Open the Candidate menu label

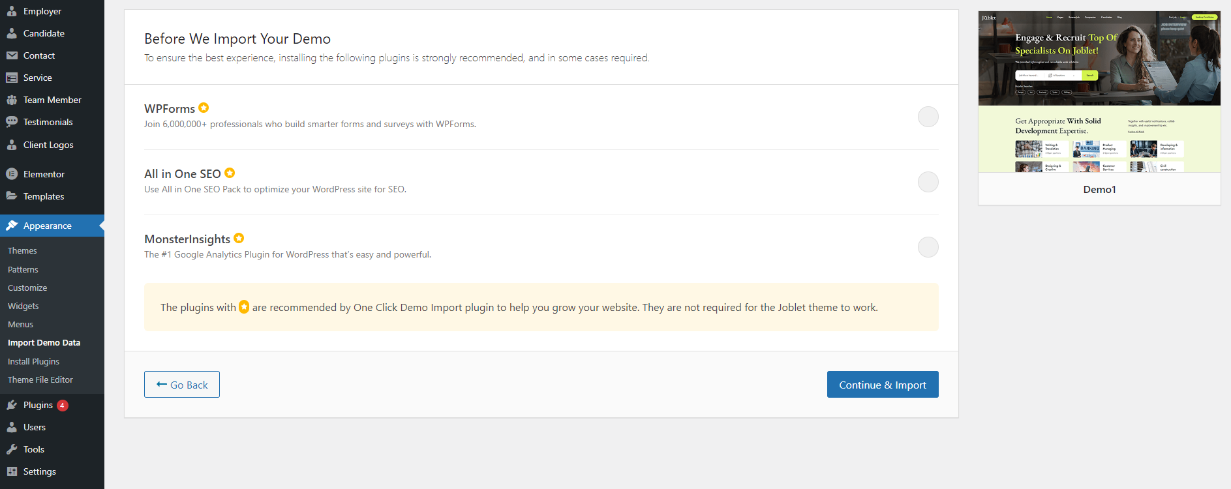(44, 33)
